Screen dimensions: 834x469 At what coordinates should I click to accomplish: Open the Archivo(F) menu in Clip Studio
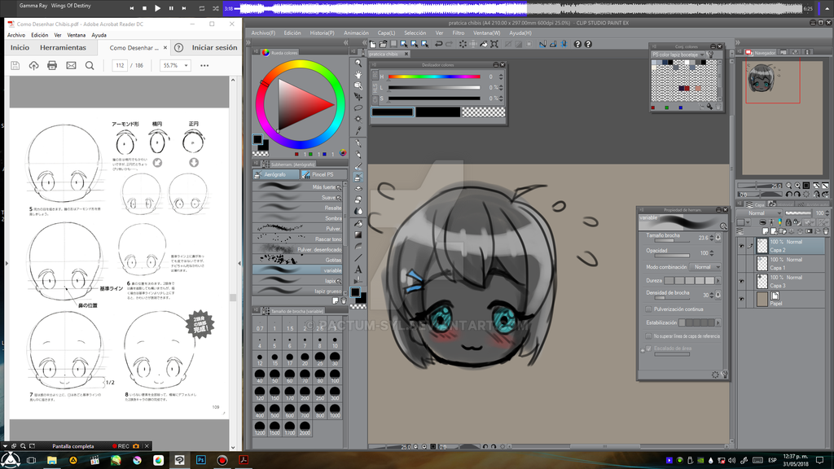(263, 33)
